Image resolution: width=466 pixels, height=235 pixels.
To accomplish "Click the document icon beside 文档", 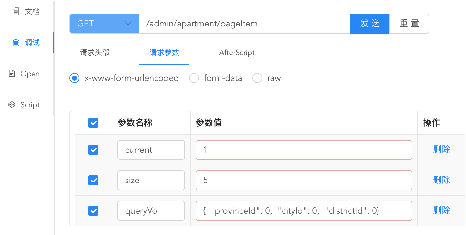I will point(16,12).
